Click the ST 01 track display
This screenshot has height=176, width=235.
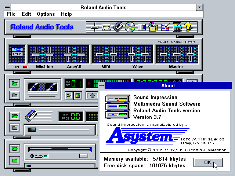pos(73,84)
